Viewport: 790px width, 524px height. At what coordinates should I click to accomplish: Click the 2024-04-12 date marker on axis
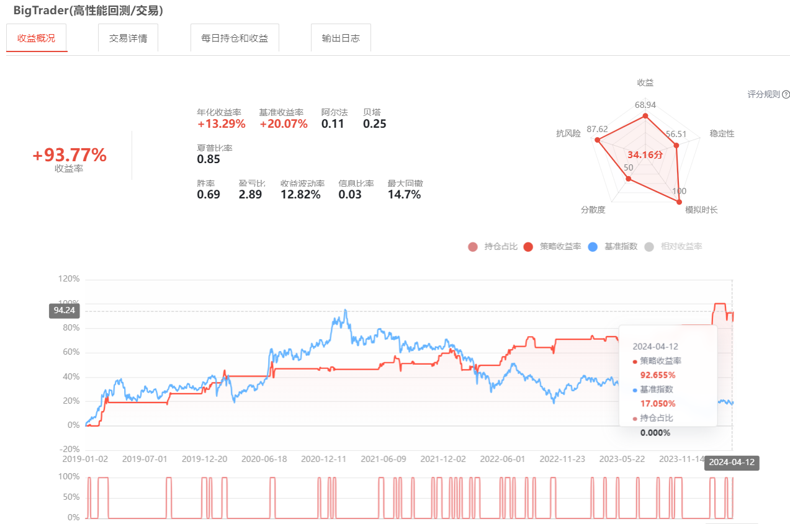[732, 463]
